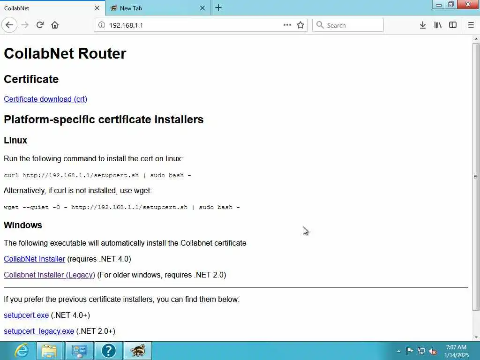Click the curl setupcert.sh command text
Screen dimensions: 480x360
click(x=97, y=175)
